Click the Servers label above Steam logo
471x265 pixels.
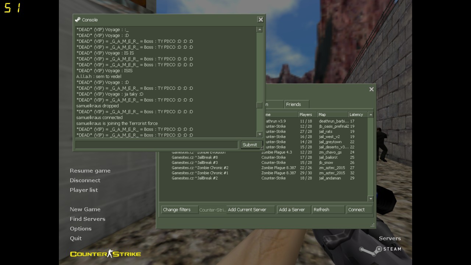pos(390,239)
